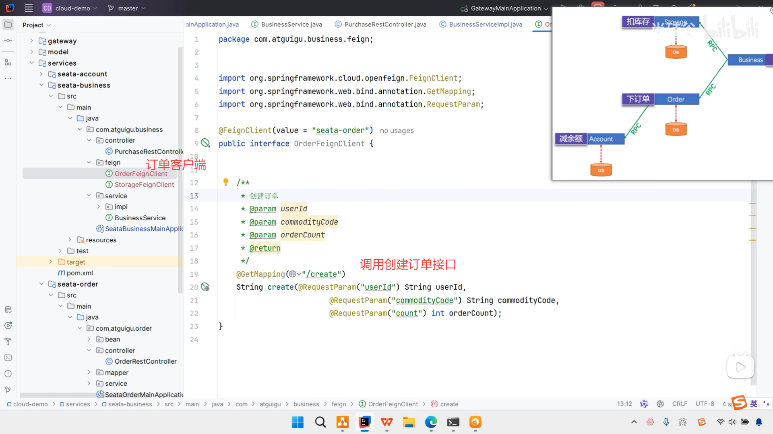773x434 pixels.
Task: Click the CRLF line separator widget
Action: click(680, 404)
